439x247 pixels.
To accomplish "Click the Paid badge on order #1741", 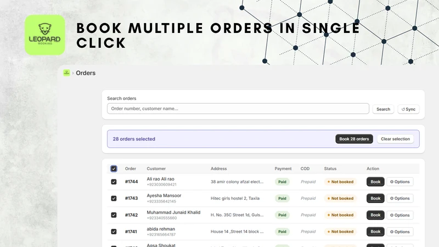I will tap(282, 232).
